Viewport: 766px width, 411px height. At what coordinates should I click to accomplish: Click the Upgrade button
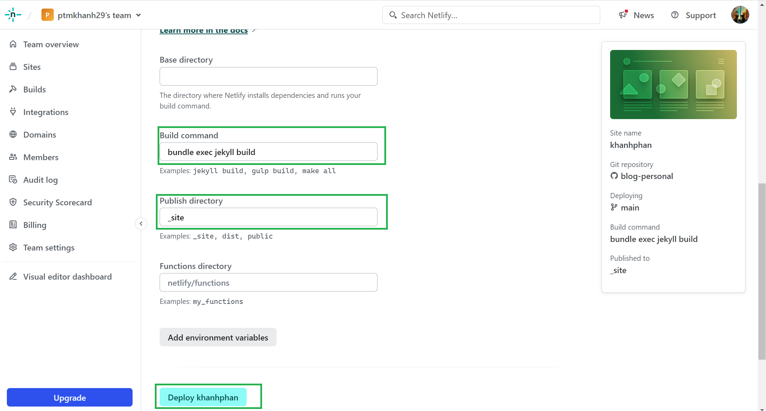tap(70, 398)
